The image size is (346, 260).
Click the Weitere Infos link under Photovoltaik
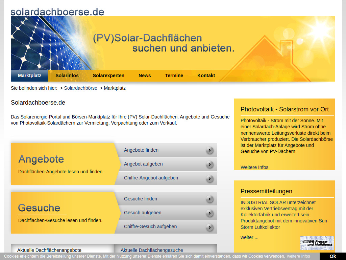click(254, 167)
